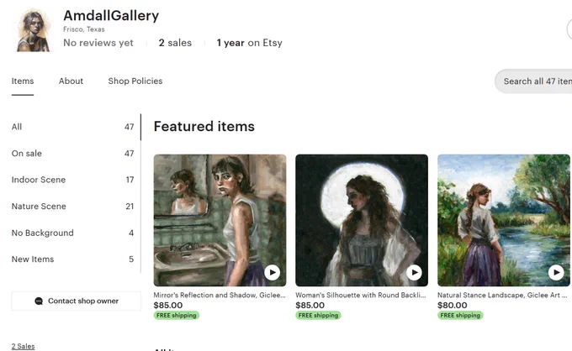
Task: Play video on Woman's Silhouette painting
Action: [414, 272]
